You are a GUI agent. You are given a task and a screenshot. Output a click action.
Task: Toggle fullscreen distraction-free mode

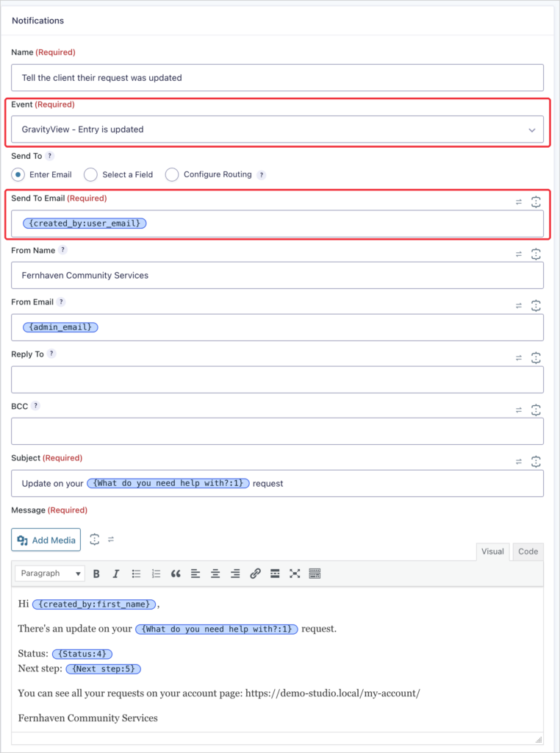pos(295,574)
